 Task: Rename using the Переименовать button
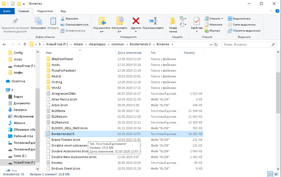pyautogui.click(x=153, y=23)
